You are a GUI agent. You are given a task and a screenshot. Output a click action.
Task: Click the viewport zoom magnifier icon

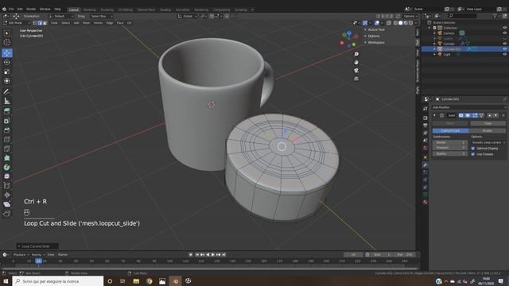(x=356, y=54)
